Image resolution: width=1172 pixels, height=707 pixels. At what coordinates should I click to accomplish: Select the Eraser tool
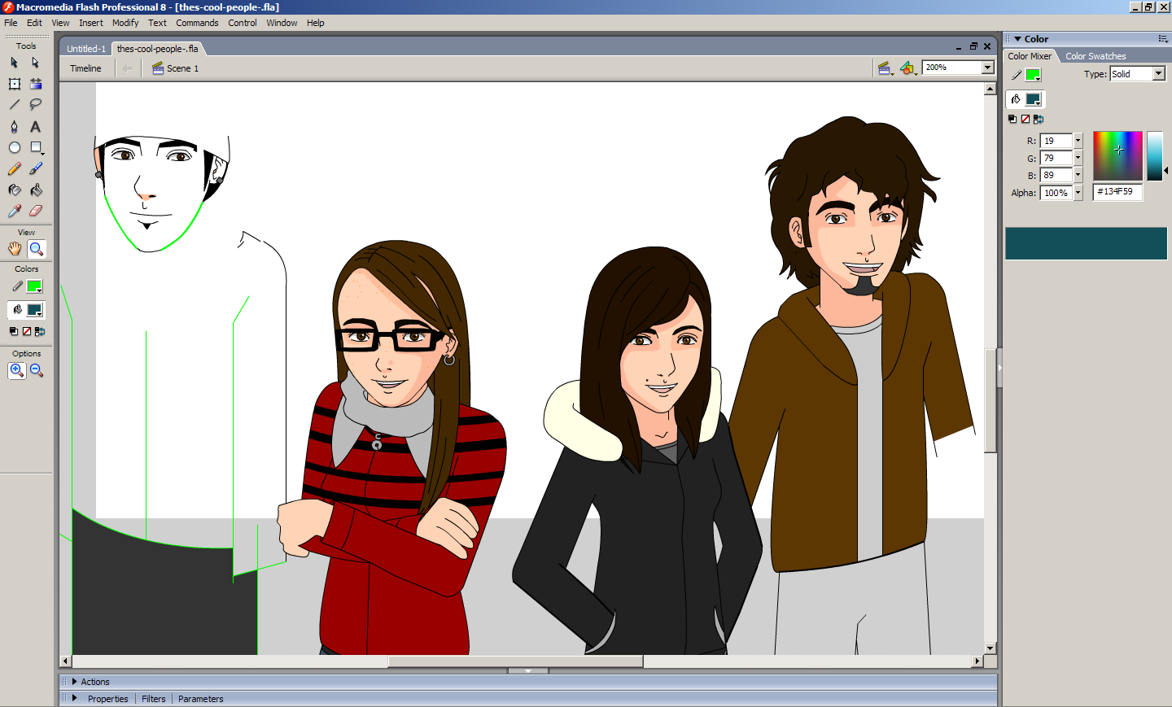coord(35,211)
